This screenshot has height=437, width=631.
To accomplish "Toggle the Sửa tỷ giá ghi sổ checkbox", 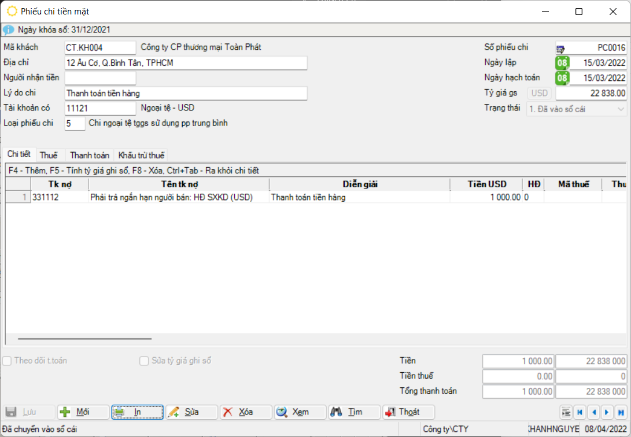I will 145,361.
